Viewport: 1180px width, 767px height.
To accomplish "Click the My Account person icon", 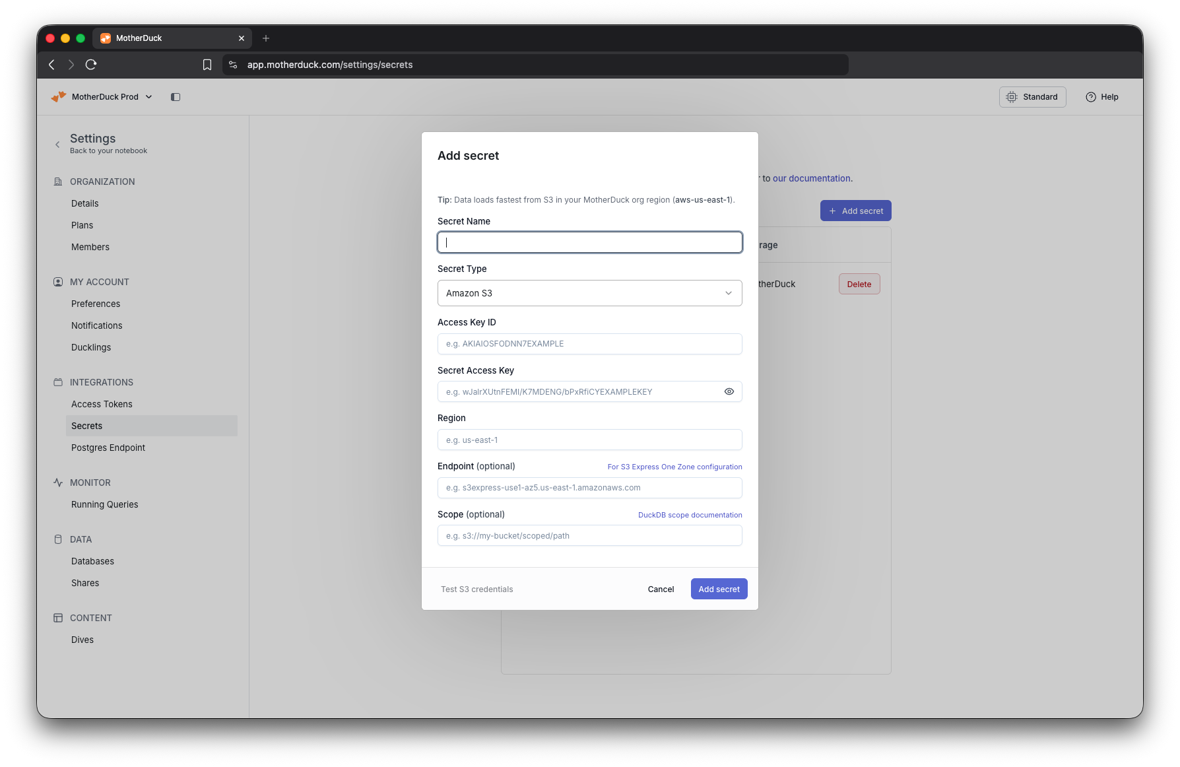I will click(x=58, y=282).
